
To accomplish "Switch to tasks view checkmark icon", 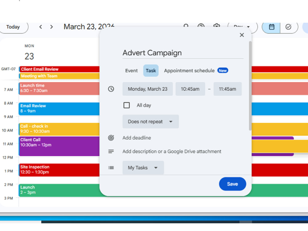I will (289, 27).
